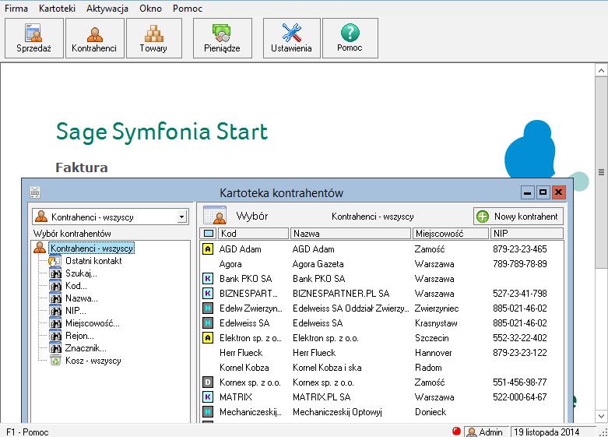Open the Pieniądze toolbar button
This screenshot has height=437, width=608.
223,38
